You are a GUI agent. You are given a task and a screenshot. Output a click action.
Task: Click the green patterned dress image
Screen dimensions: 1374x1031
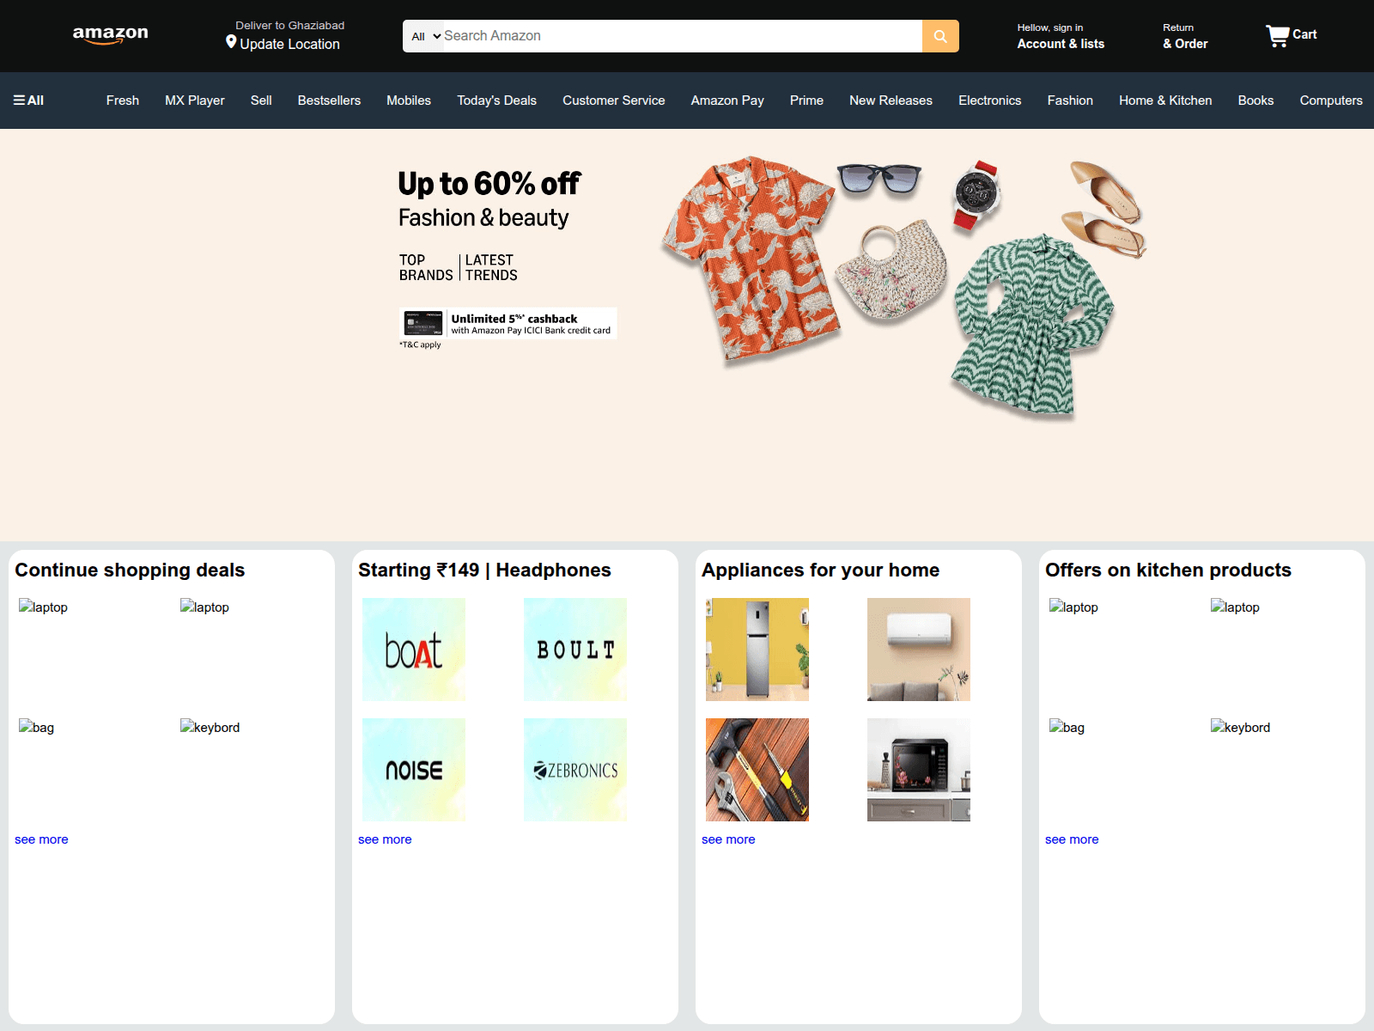pyautogui.click(x=1032, y=326)
